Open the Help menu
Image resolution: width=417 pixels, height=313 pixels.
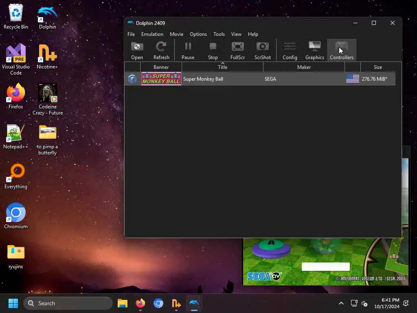click(x=253, y=34)
